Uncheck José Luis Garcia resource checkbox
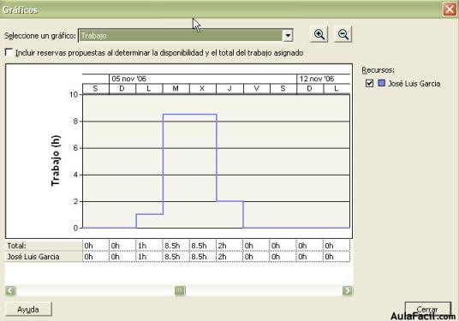Viewport: 459px width, 321px height. tap(369, 83)
